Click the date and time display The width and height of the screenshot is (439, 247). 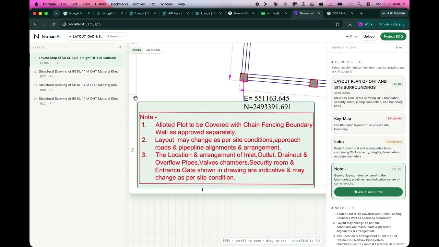click(x=390, y=4)
